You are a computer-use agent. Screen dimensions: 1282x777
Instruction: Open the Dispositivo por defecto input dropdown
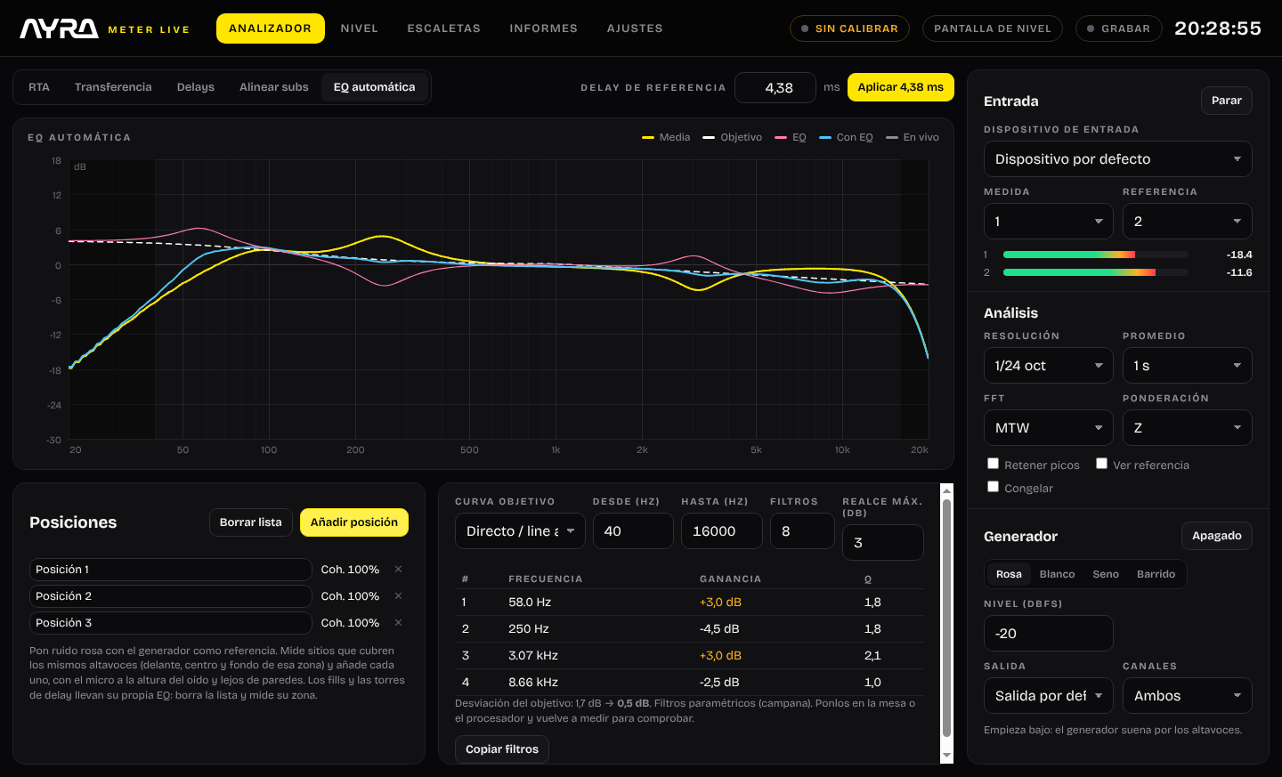[x=1117, y=159]
